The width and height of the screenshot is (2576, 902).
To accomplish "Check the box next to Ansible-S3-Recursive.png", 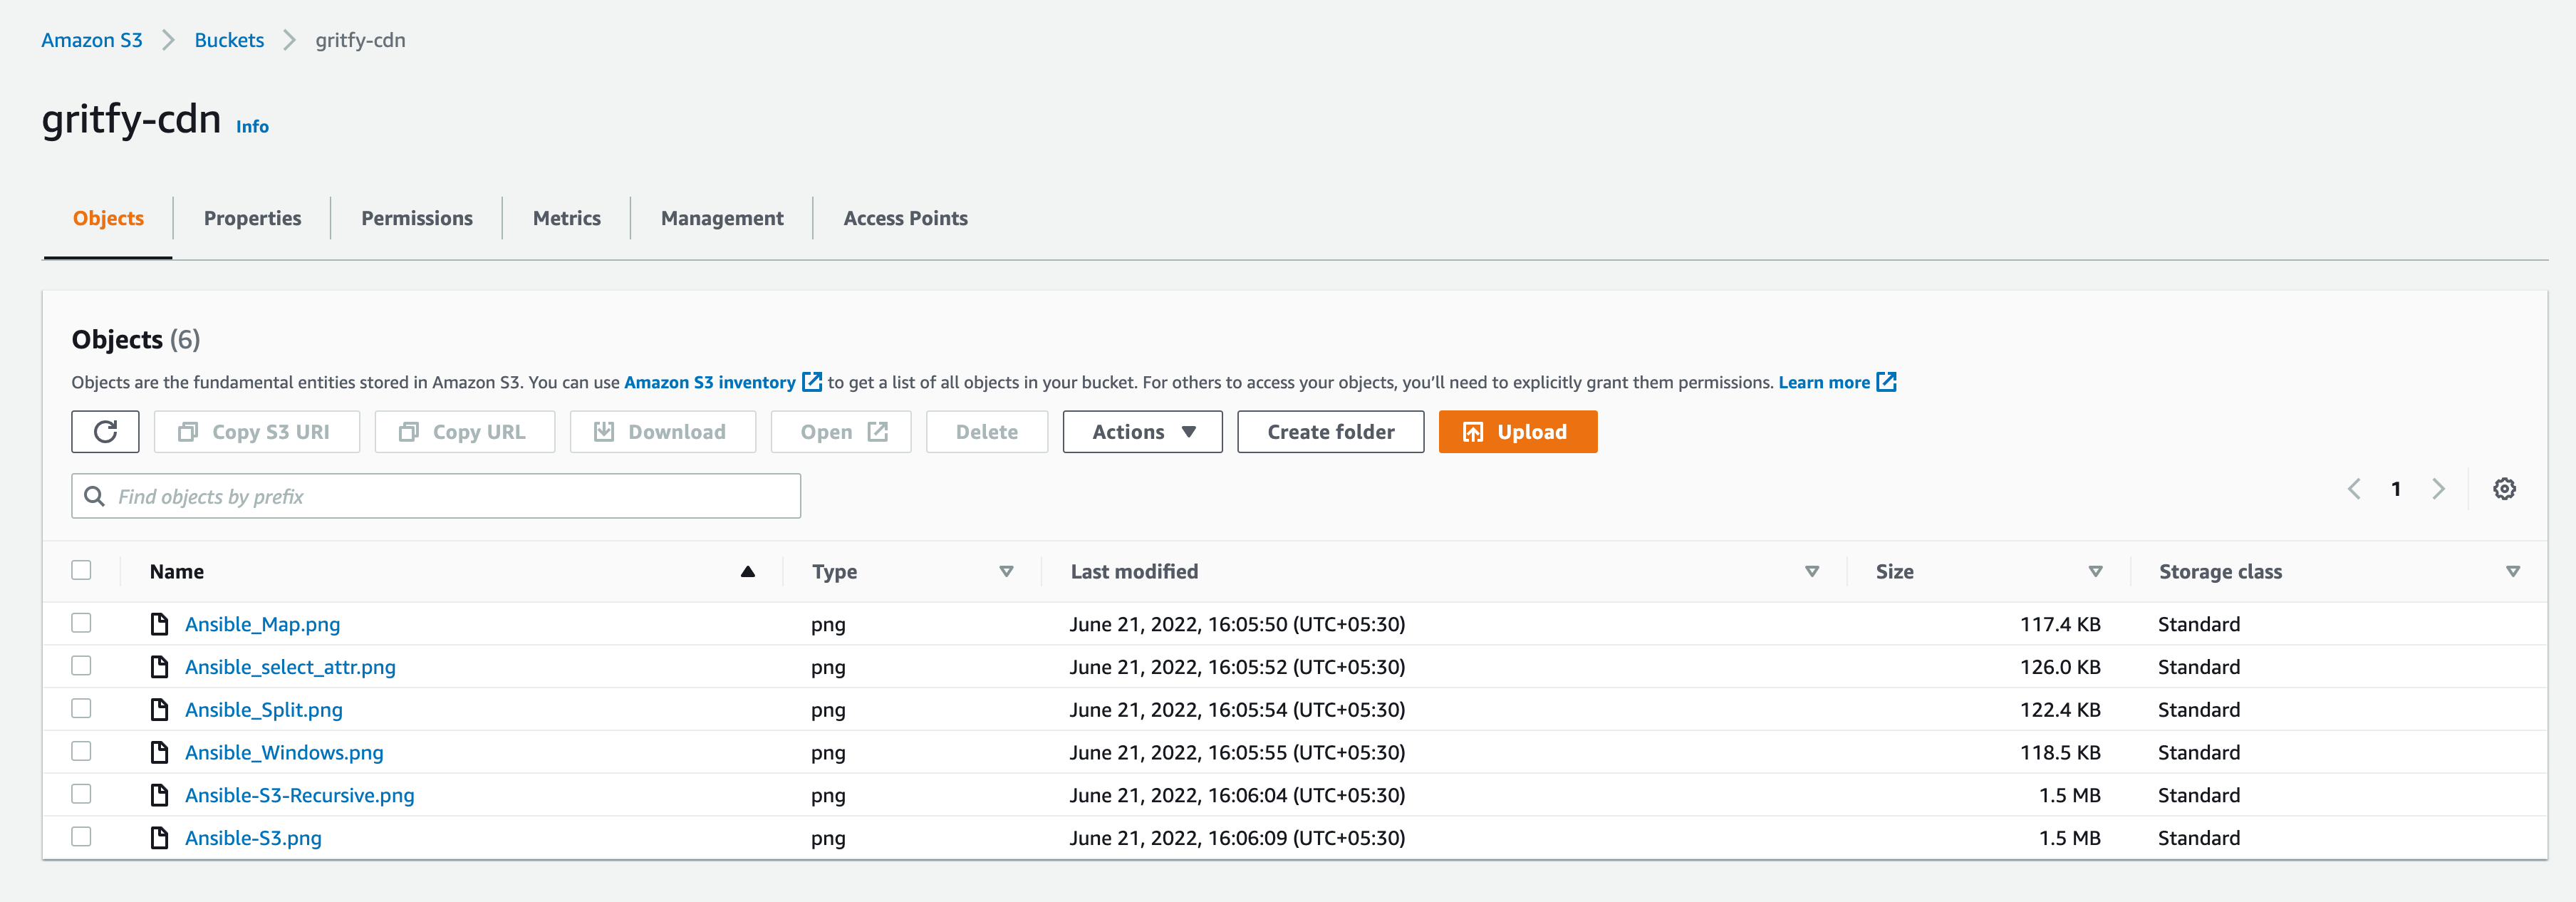I will pyautogui.click(x=81, y=794).
